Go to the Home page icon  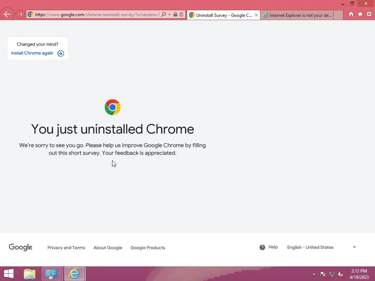point(351,14)
